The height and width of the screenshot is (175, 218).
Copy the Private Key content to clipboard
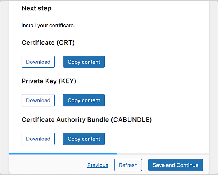pyautogui.click(x=84, y=100)
